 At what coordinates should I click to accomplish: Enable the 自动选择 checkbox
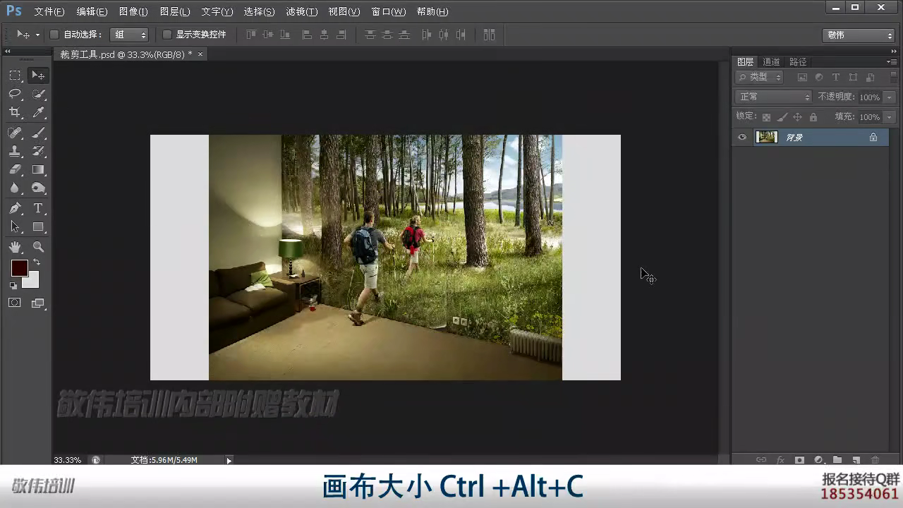(x=54, y=35)
